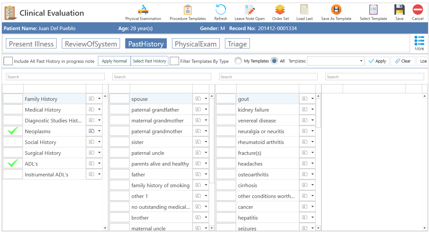Enable Include All Past History checkbox

[8, 61]
